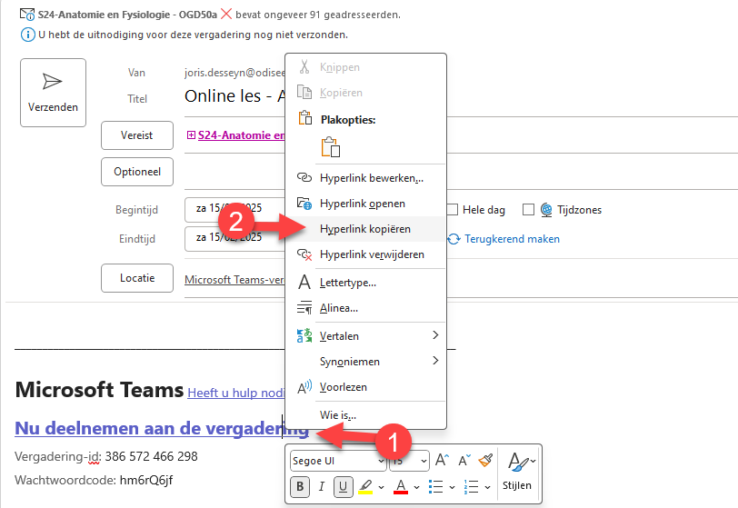This screenshot has width=738, height=508.
Task: Click the Vergadering-id number 386 572 466 298
Action: click(151, 456)
